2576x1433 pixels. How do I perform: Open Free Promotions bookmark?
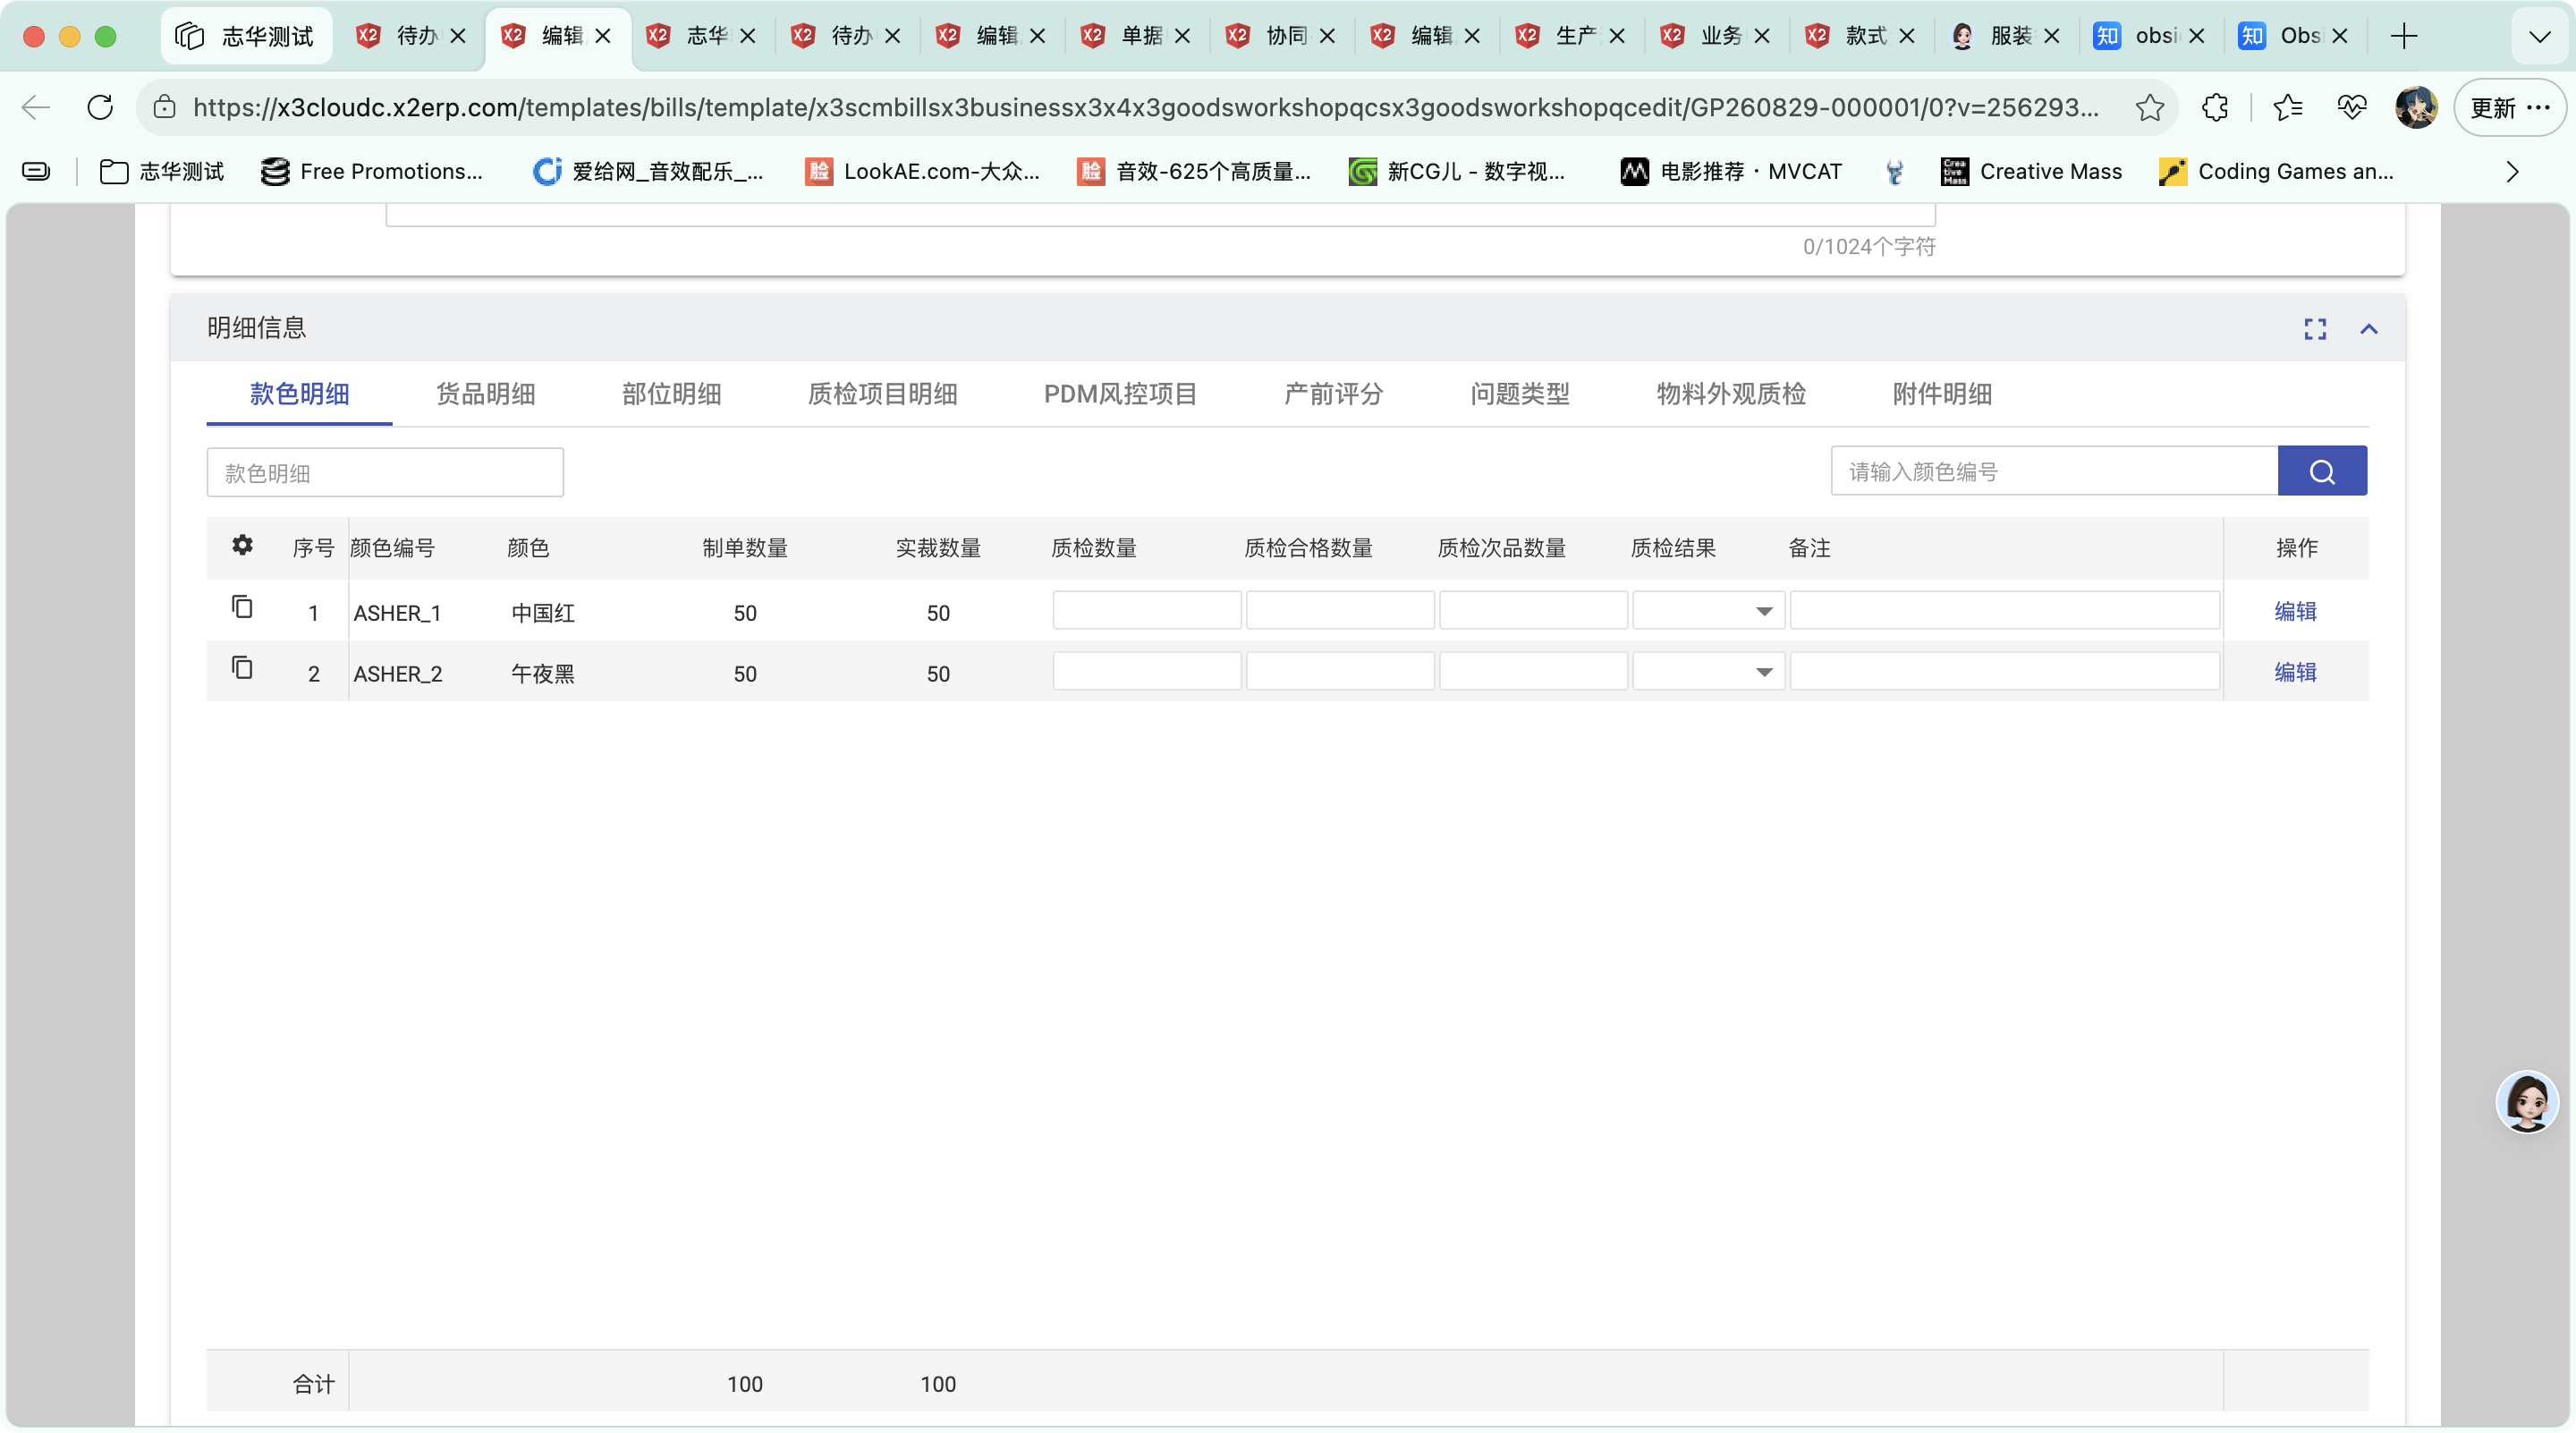pyautogui.click(x=371, y=172)
